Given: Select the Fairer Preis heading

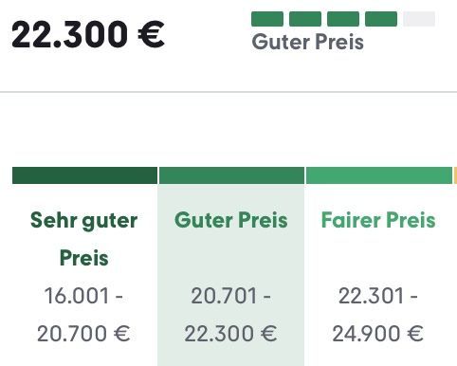Looking at the screenshot, I should tap(378, 220).
